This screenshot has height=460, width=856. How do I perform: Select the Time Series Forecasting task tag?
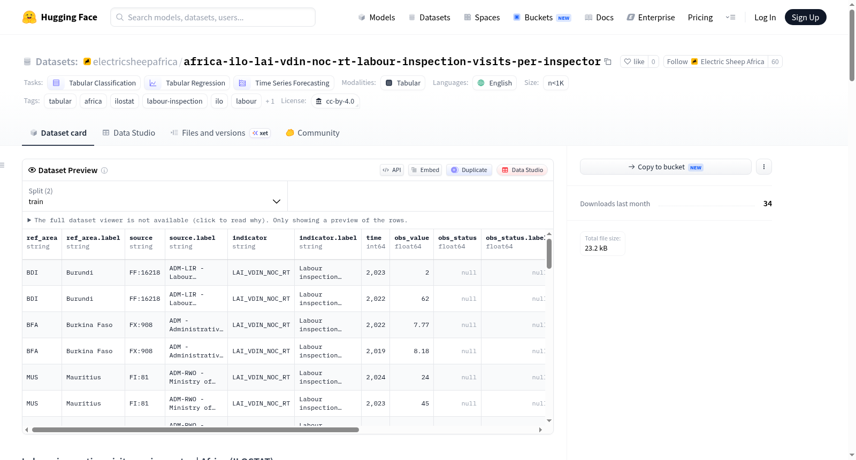284,83
